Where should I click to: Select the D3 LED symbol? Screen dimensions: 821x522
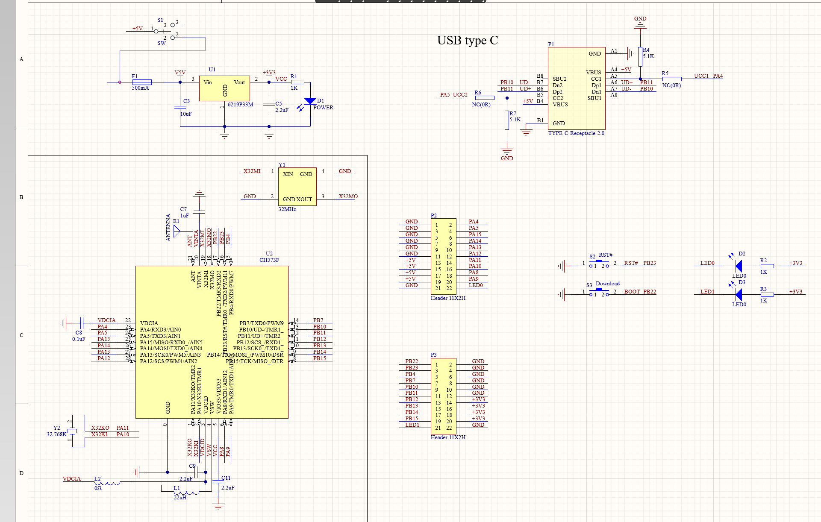[x=738, y=294]
